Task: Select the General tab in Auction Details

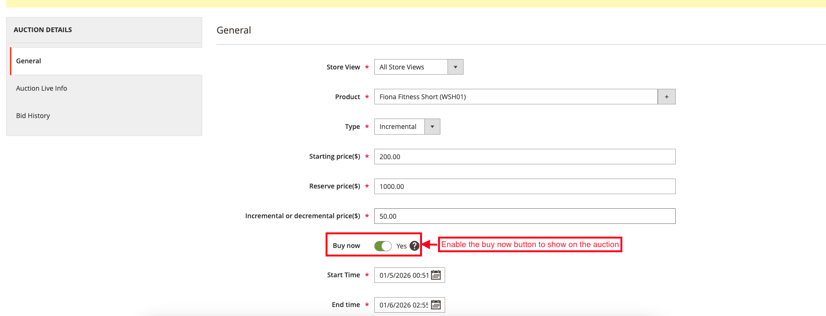Action: [x=29, y=61]
